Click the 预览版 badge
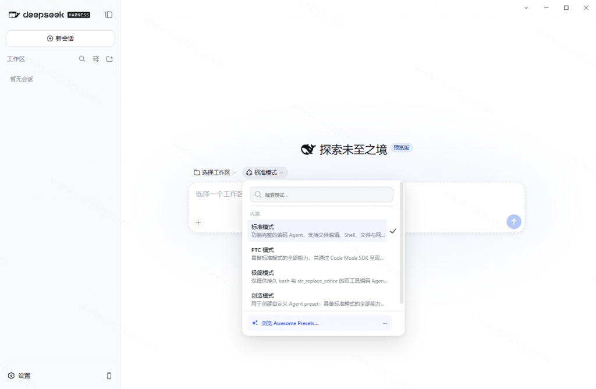The width and height of the screenshot is (596, 389). (x=402, y=148)
